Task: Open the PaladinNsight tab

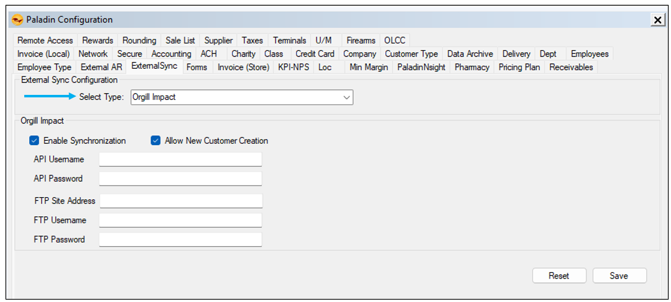Action: 421,67
